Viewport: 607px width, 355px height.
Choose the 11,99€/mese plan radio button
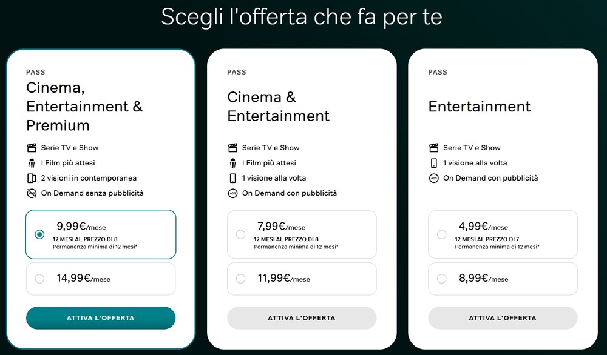pyautogui.click(x=240, y=279)
